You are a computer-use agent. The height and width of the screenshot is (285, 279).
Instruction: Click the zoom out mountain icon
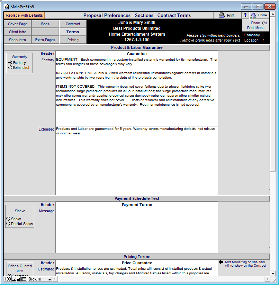coord(14,279)
